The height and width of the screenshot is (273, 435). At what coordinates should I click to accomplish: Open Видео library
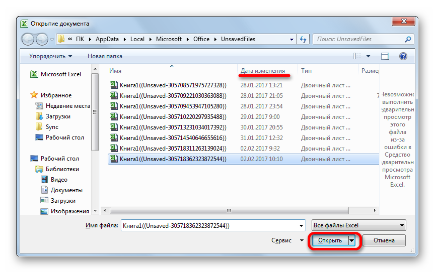tap(54, 180)
